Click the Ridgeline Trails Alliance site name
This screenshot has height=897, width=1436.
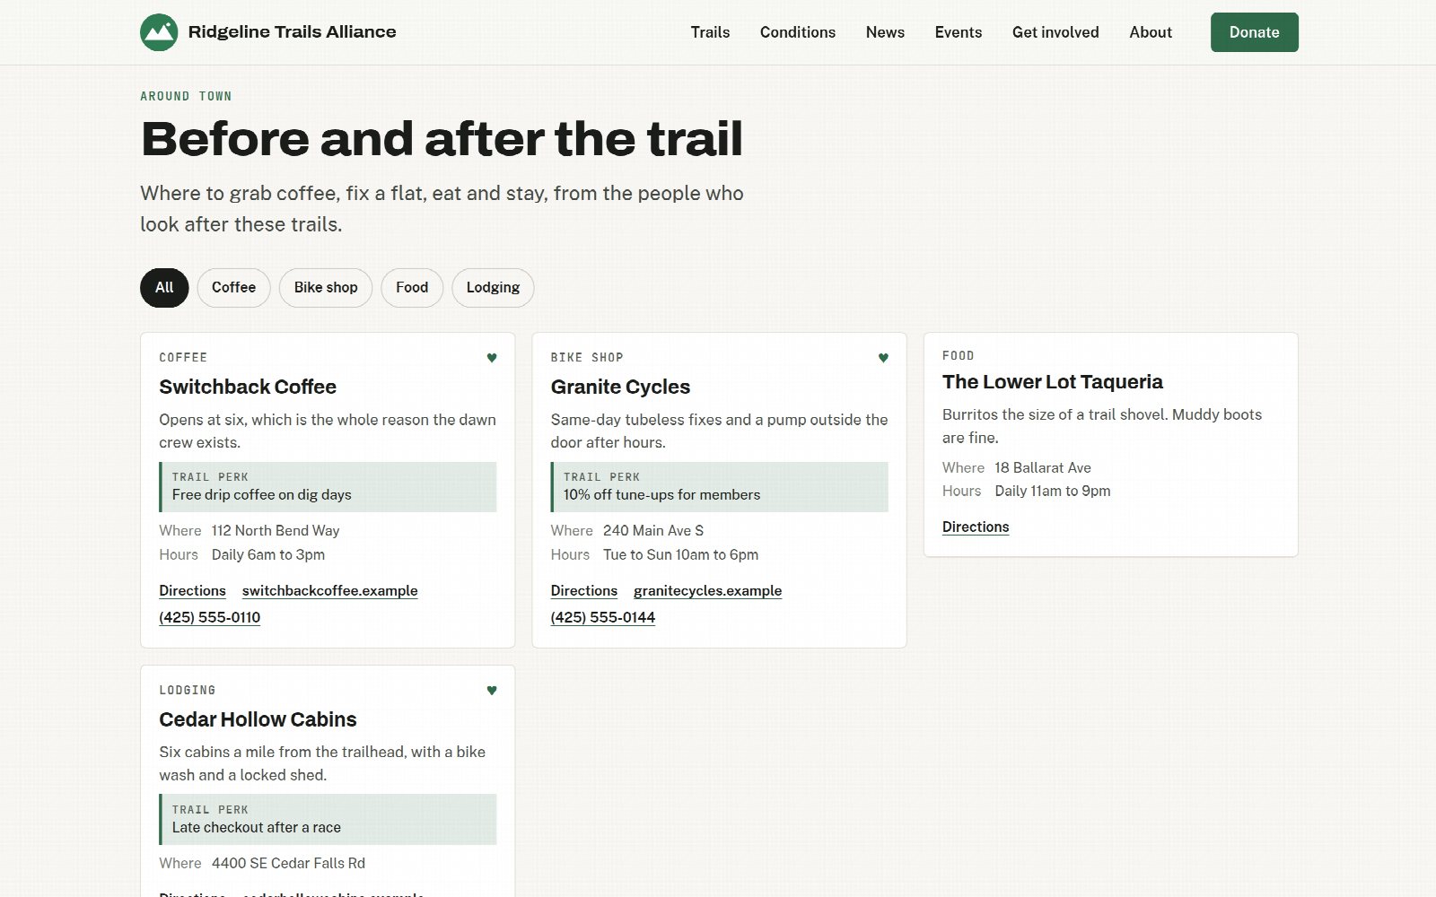tap(292, 32)
